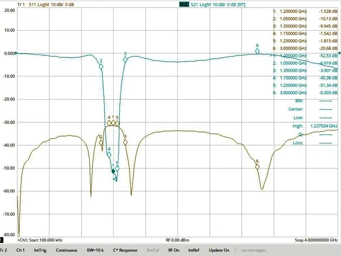Toggle the RF On status indicator
The height and width of the screenshot is (256, 341).
pyautogui.click(x=173, y=250)
